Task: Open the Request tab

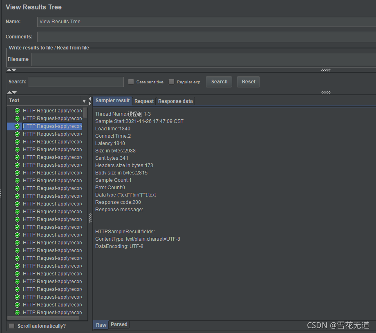Action: 144,101
